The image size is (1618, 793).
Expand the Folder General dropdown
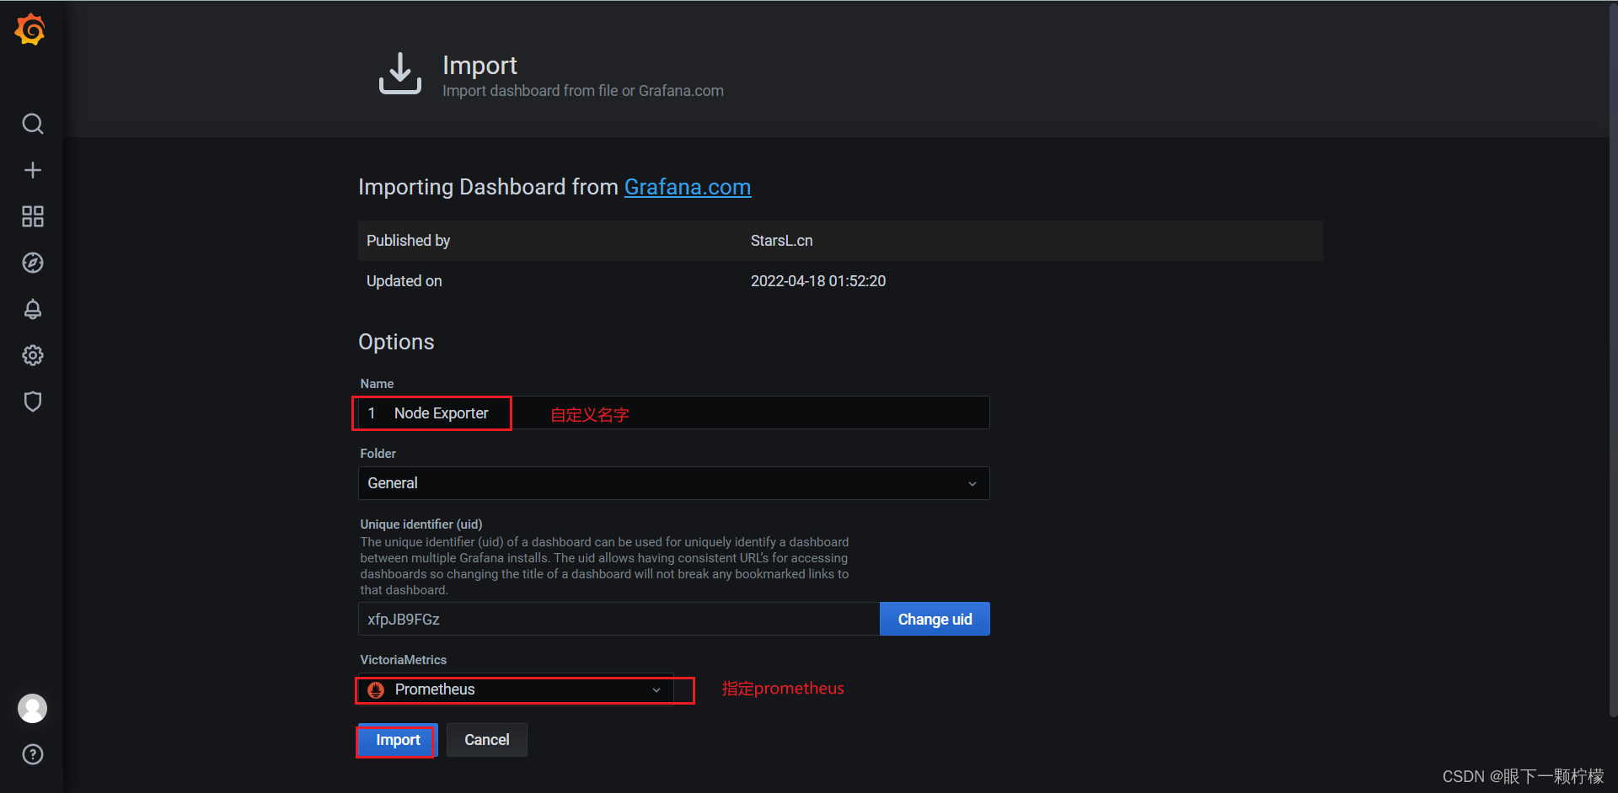pyautogui.click(x=673, y=483)
